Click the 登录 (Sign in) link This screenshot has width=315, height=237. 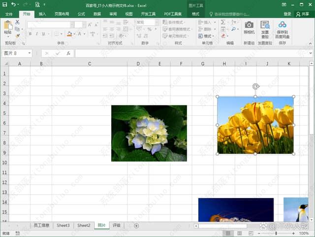(x=287, y=14)
